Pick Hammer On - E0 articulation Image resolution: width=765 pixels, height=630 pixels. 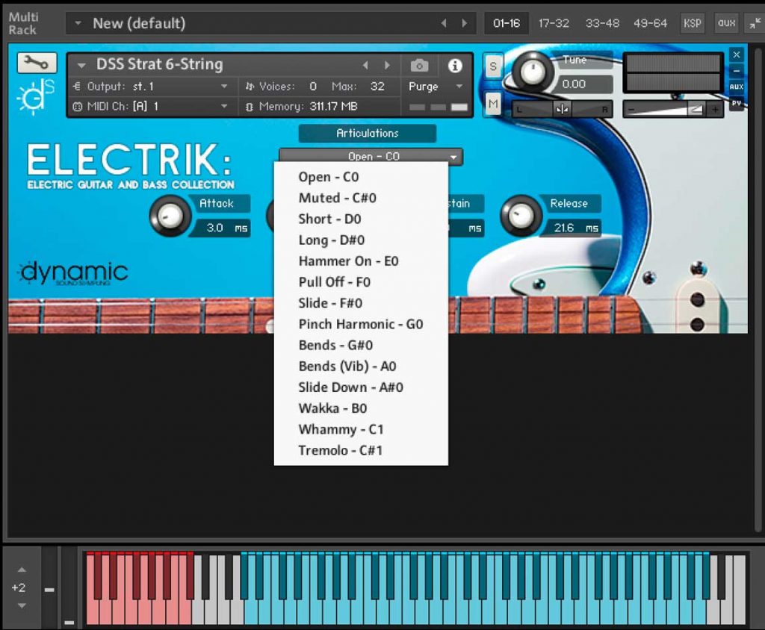tap(361, 261)
